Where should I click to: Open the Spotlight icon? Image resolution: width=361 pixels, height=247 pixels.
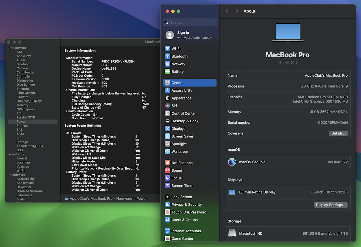point(168,144)
